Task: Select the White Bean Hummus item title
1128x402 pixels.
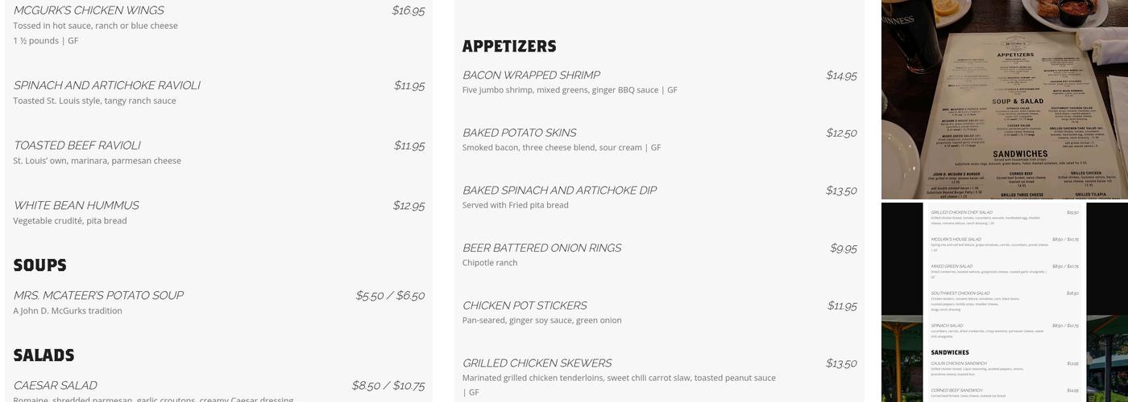Action: pyautogui.click(x=76, y=206)
